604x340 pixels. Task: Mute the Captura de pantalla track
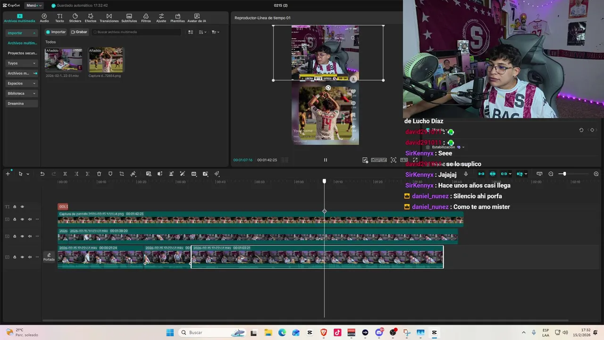point(30,219)
